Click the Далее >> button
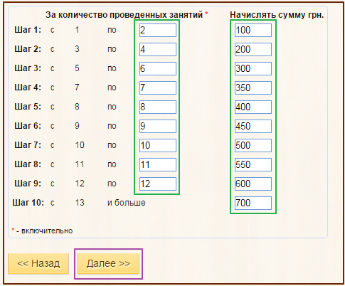The height and width of the screenshot is (286, 345). point(108,264)
